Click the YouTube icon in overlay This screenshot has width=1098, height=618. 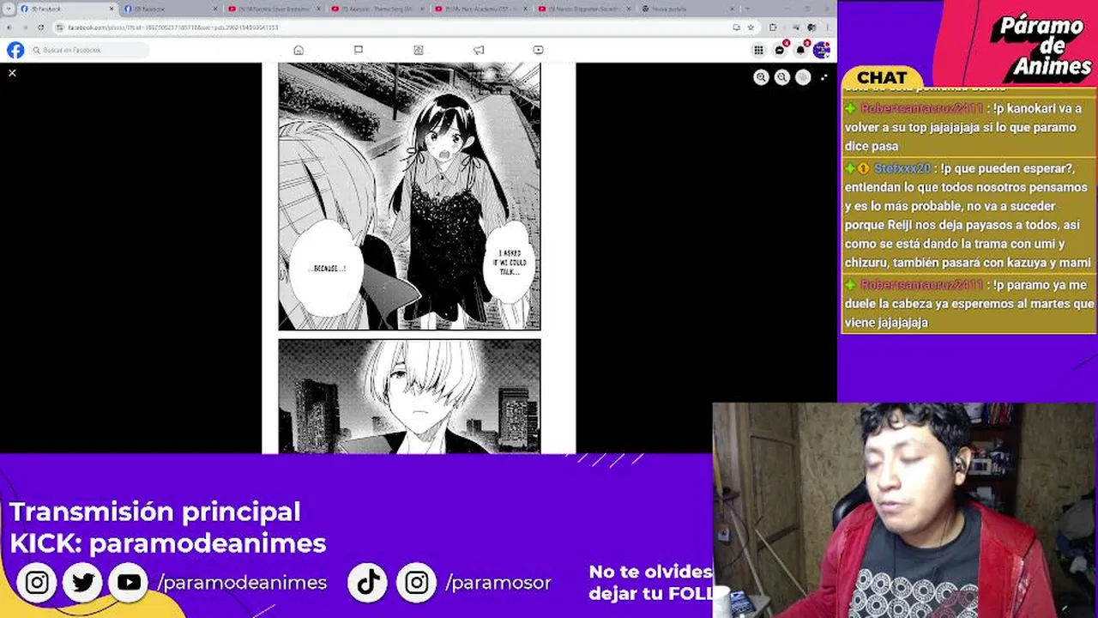click(x=129, y=582)
